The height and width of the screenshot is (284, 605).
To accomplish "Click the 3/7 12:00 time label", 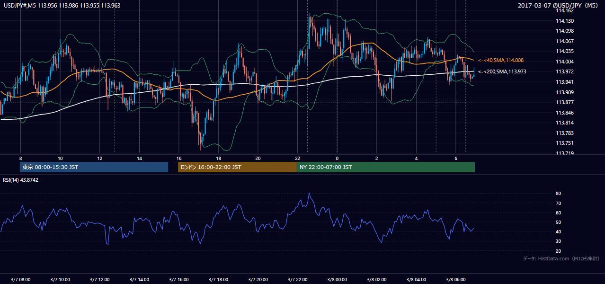I will [x=99, y=279].
